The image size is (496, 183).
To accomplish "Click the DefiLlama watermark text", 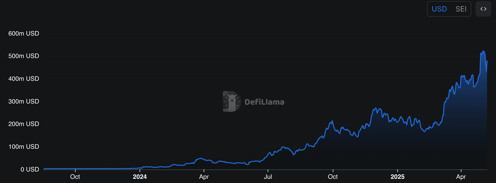I will [x=264, y=102].
